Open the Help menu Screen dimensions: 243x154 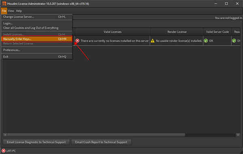pos(19,11)
